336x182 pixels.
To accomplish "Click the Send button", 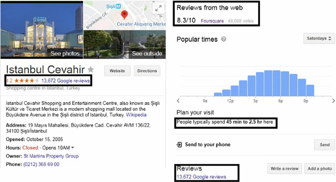I will [325, 145].
